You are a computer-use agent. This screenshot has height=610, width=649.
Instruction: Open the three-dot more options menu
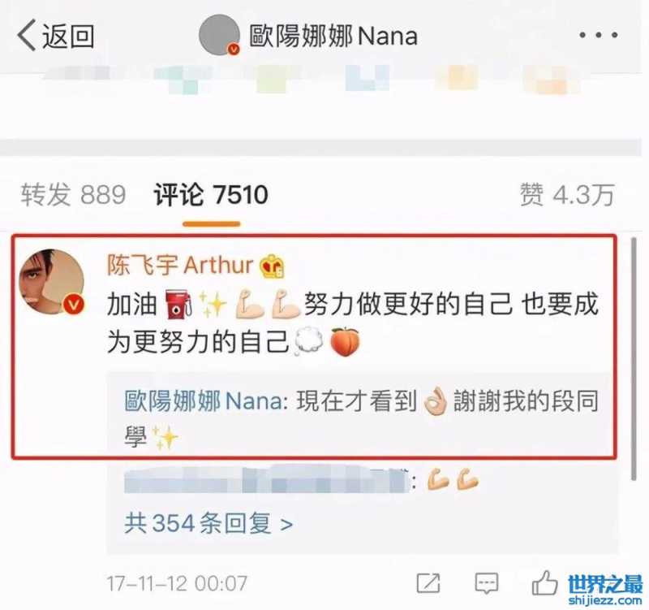598,36
